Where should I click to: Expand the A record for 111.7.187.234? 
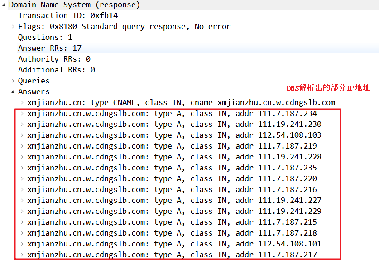[x=22, y=113]
